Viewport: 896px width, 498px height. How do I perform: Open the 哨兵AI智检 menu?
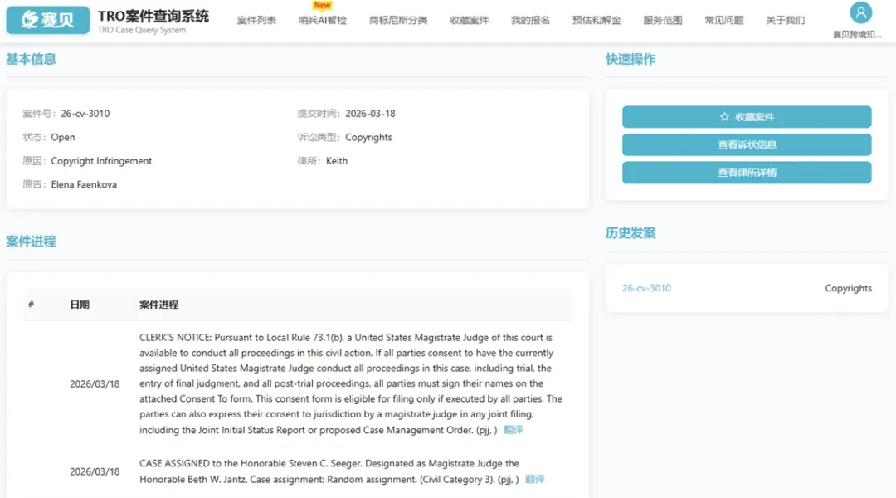pyautogui.click(x=322, y=20)
